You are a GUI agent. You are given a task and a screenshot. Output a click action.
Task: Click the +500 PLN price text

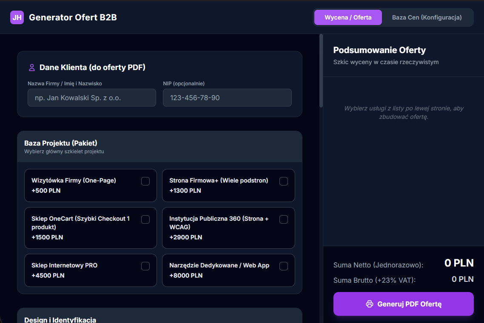[x=46, y=191]
